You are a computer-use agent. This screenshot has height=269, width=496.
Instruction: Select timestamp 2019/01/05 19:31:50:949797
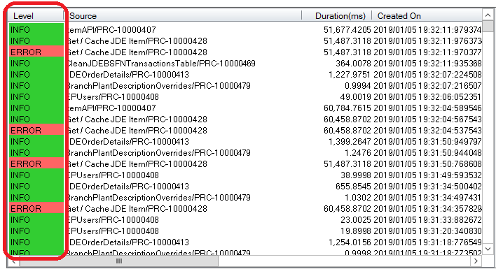pos(427,142)
